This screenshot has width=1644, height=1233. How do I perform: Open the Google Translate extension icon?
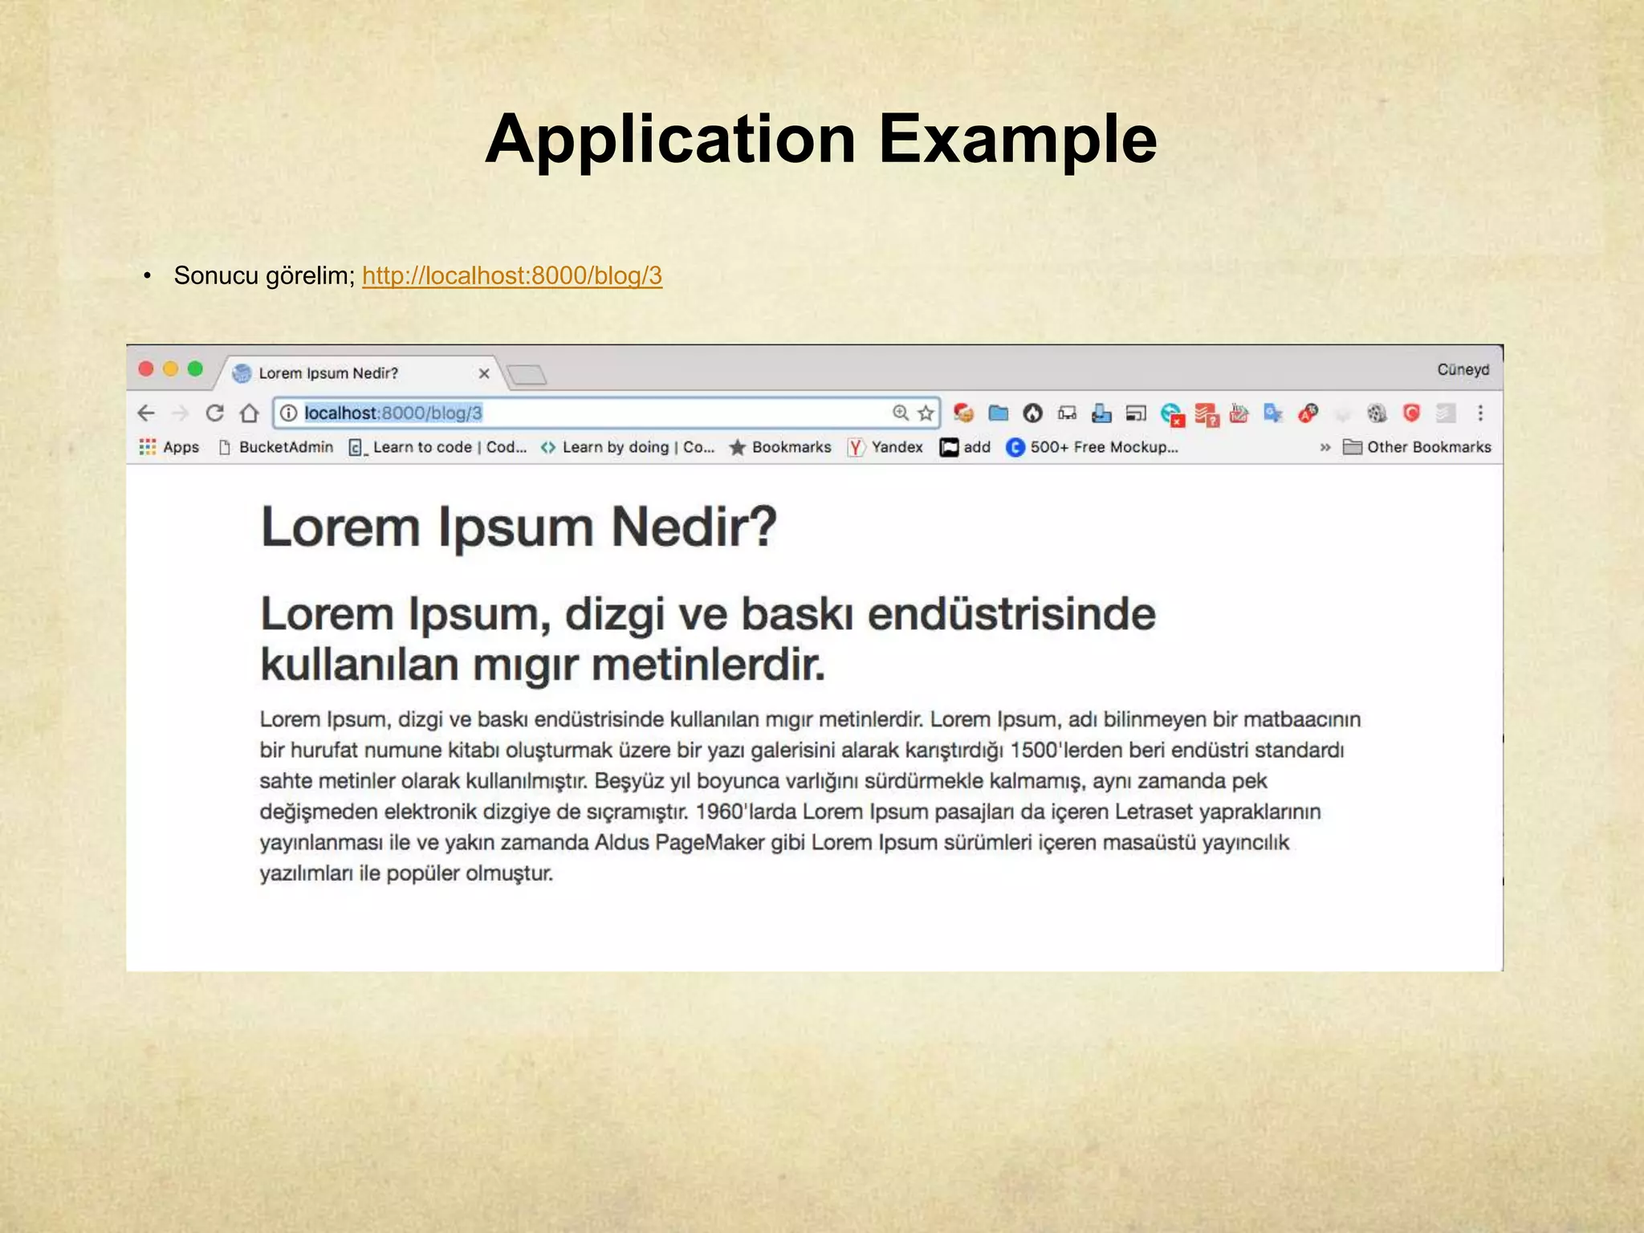pos(1273,413)
